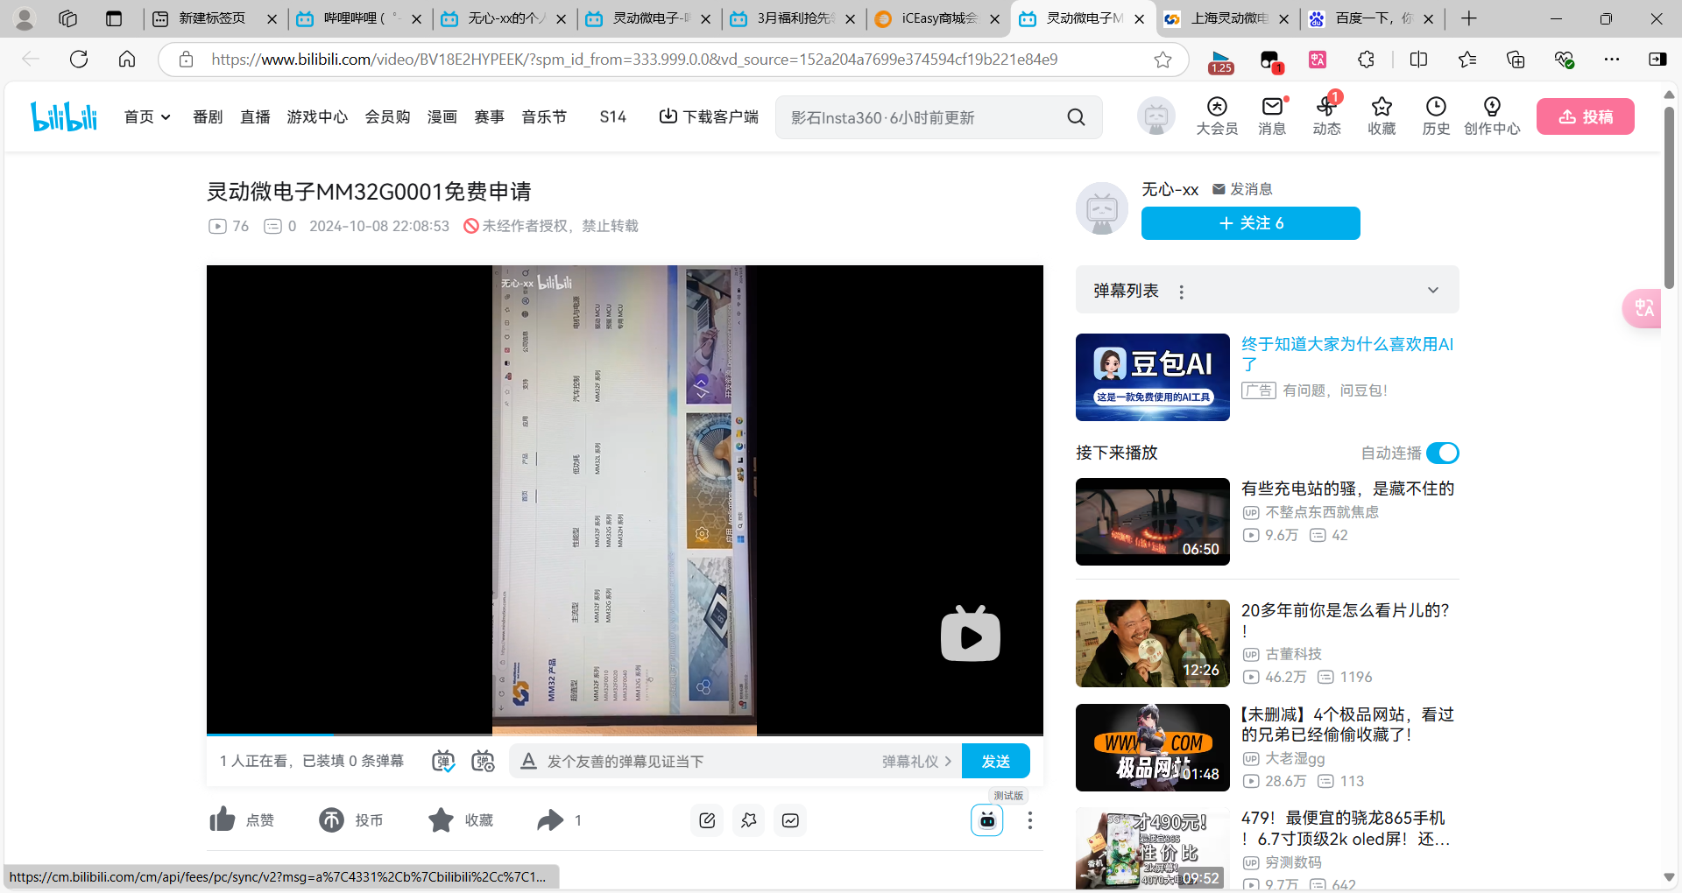
Task: Click the share arrow icon
Action: pyautogui.click(x=550, y=819)
